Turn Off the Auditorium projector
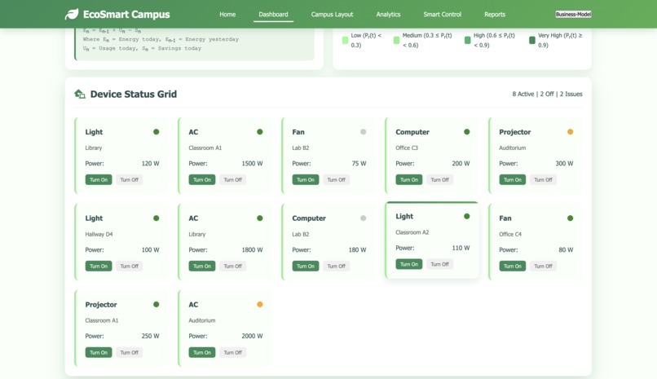 click(543, 179)
